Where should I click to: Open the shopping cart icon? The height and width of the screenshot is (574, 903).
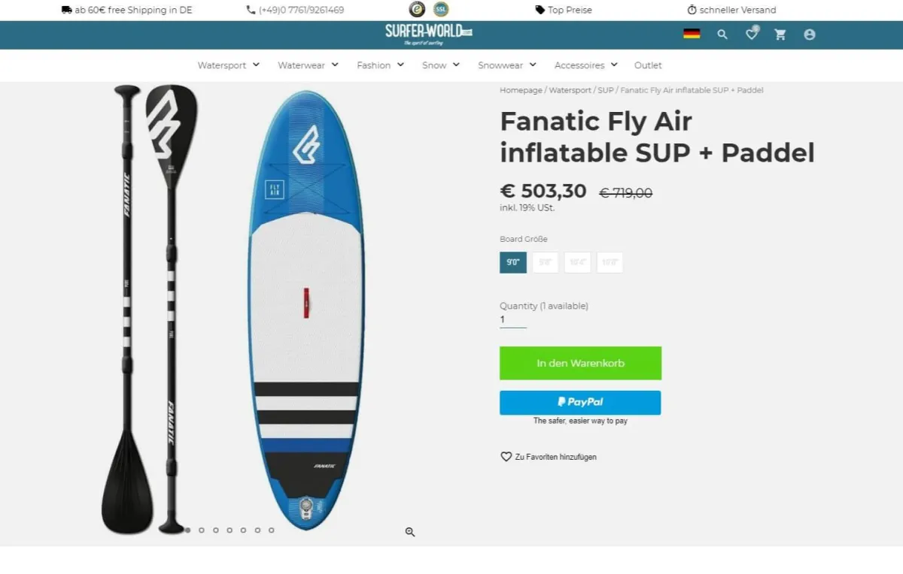tap(780, 35)
